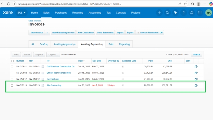213x120 pixels.
Task: Open Alto Contracting contact link
Action: click(x=54, y=85)
